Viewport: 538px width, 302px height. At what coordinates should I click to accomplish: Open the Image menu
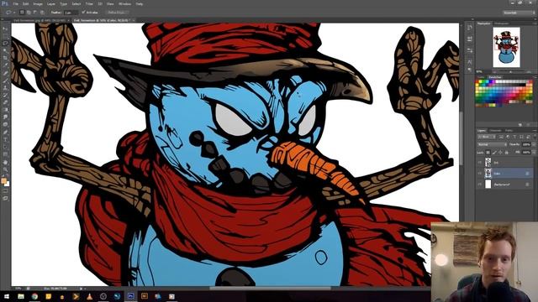(x=38, y=3)
